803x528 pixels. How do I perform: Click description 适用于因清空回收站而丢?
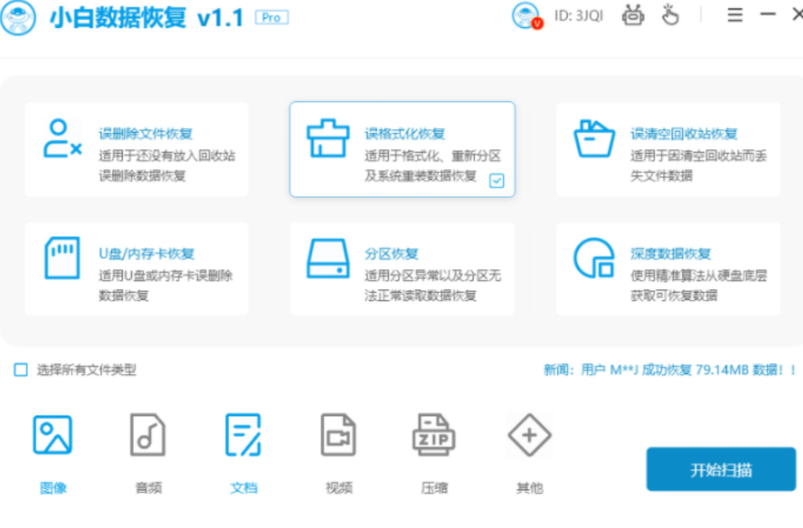coord(699,156)
